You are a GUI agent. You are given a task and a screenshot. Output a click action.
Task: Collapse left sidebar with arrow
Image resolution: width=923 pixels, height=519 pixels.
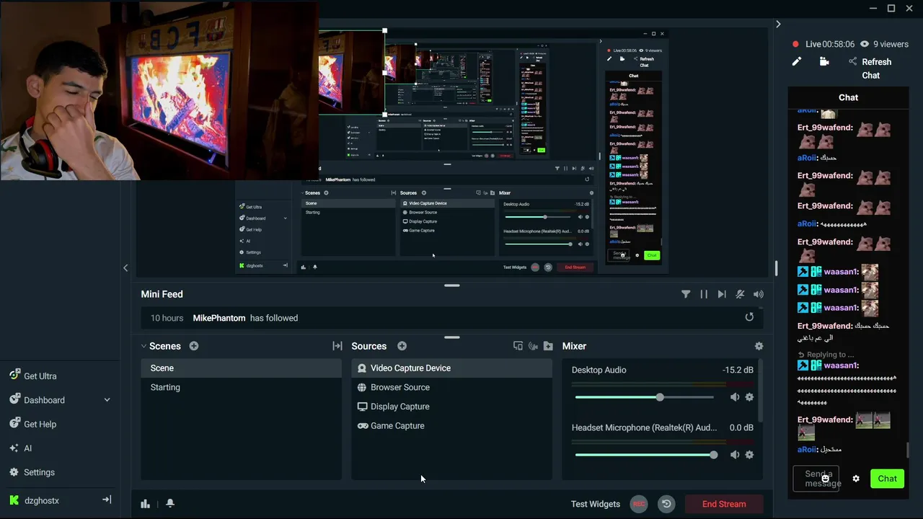click(125, 268)
